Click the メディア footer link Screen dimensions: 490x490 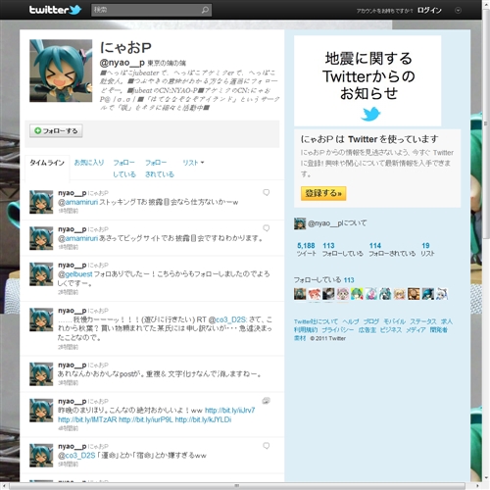(x=416, y=330)
